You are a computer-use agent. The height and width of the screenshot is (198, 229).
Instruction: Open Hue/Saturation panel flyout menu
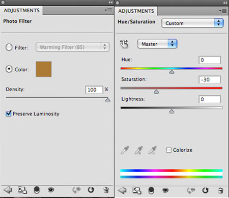click(222, 11)
